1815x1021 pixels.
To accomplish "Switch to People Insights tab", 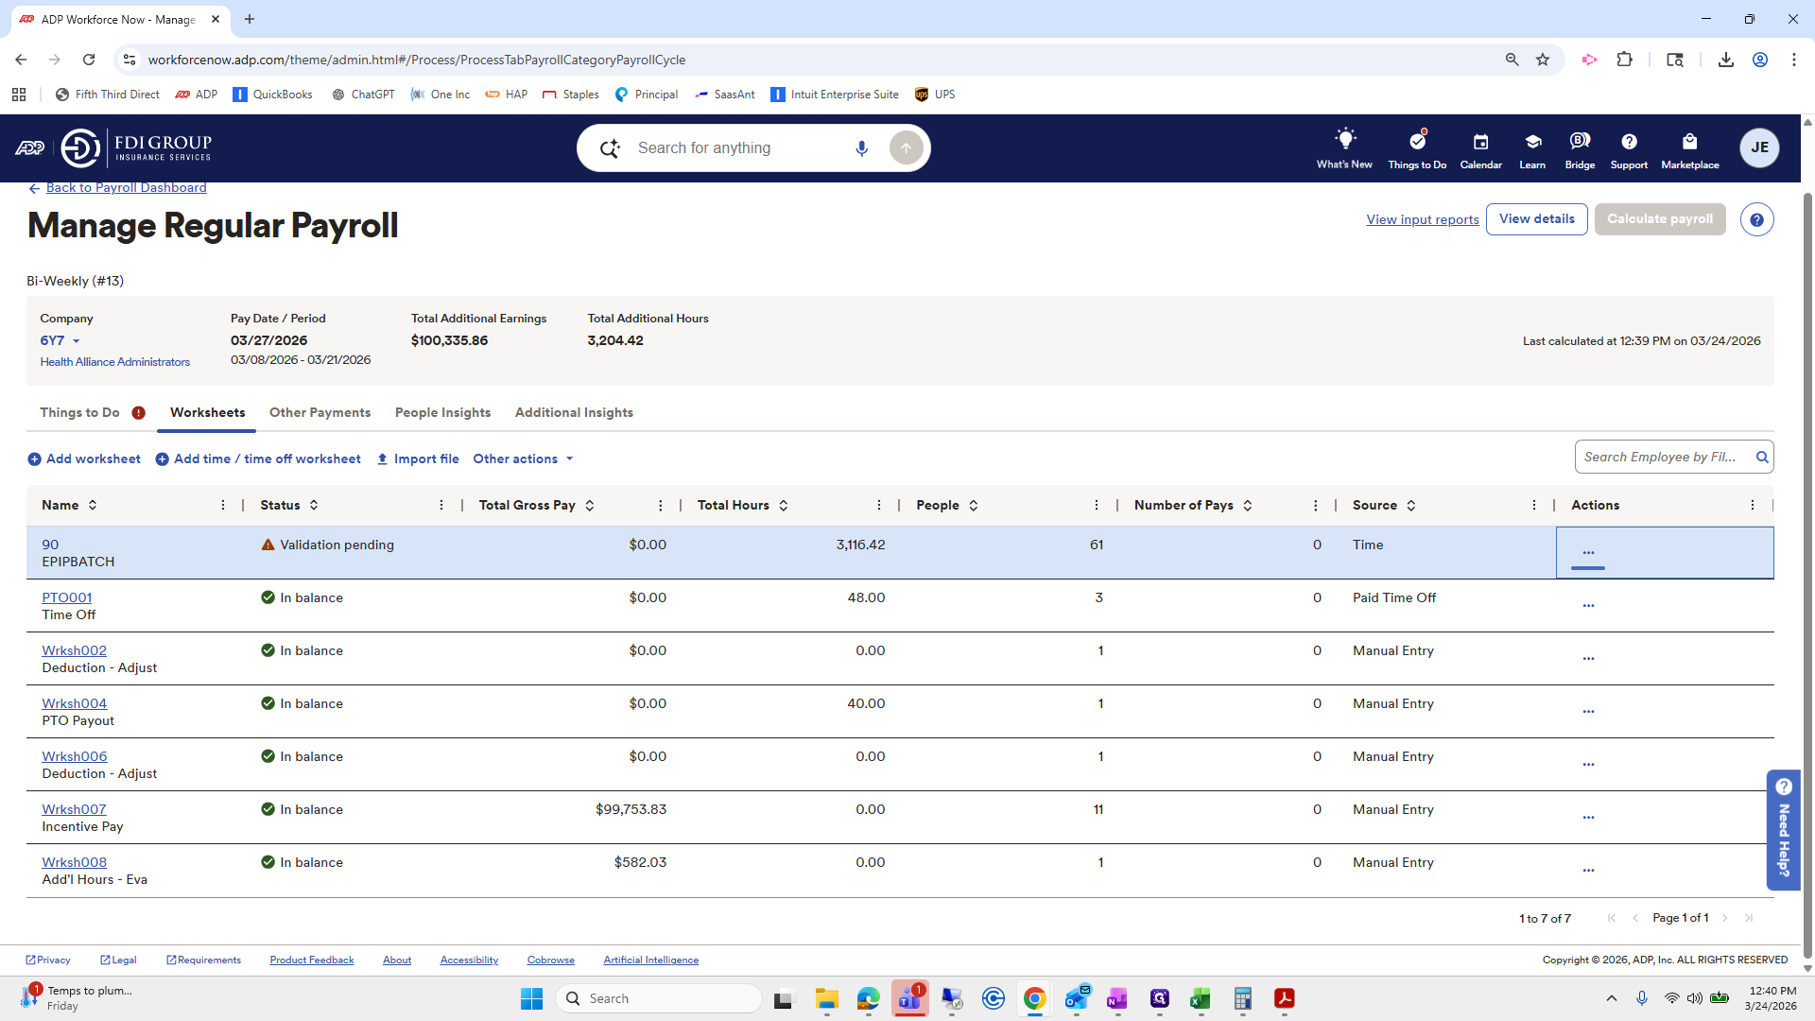I will [442, 413].
